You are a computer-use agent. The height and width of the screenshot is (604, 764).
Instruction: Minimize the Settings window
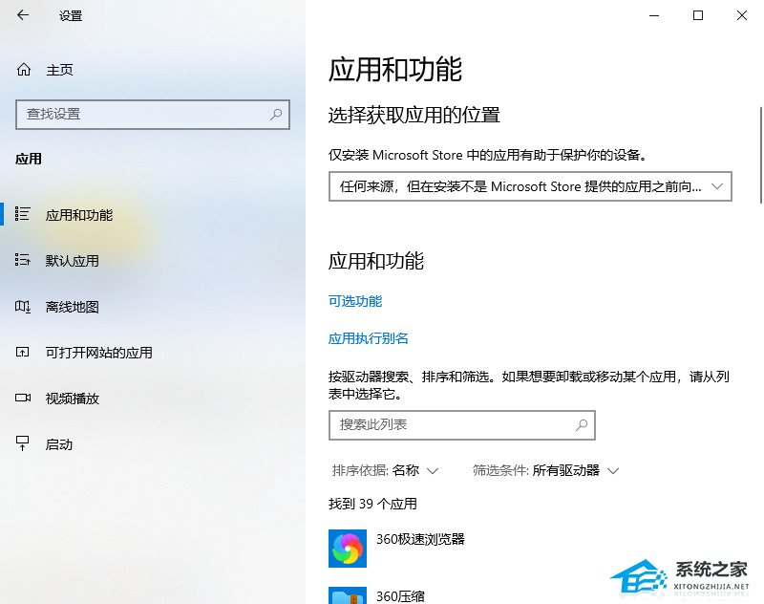tap(654, 15)
